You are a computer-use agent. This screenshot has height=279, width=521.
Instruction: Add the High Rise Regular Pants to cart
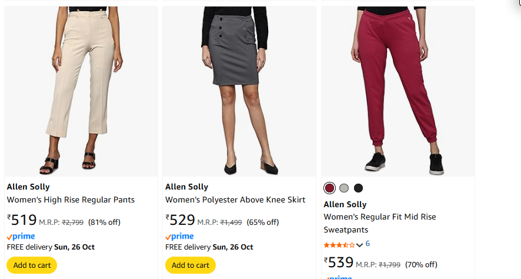[32, 265]
